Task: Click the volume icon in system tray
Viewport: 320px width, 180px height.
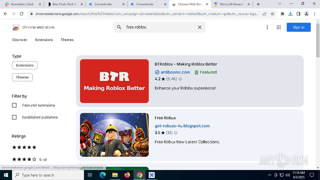Action: pyautogui.click(x=288, y=175)
